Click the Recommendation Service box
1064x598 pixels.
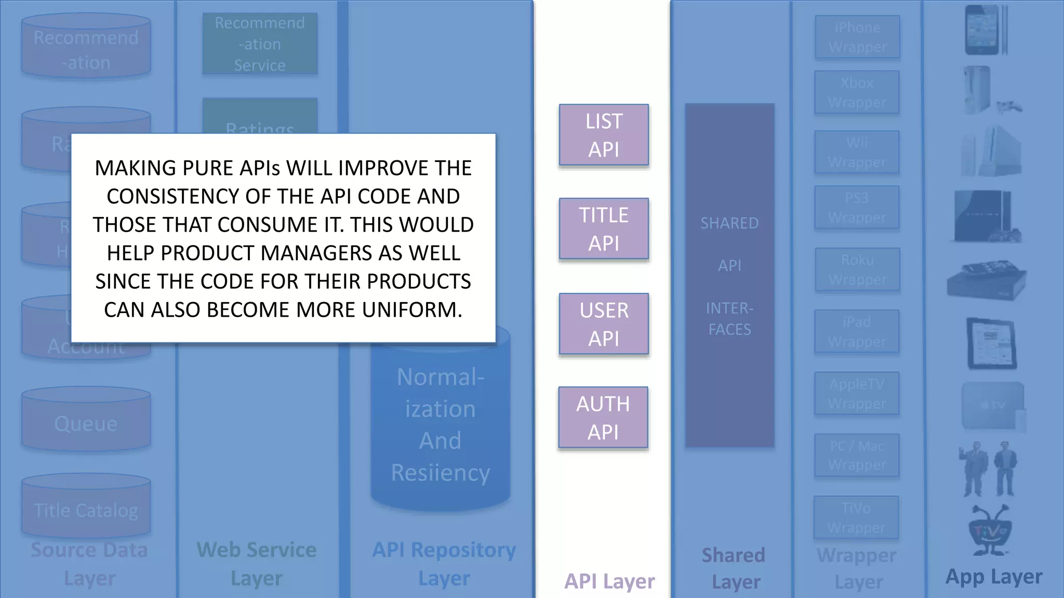point(260,44)
